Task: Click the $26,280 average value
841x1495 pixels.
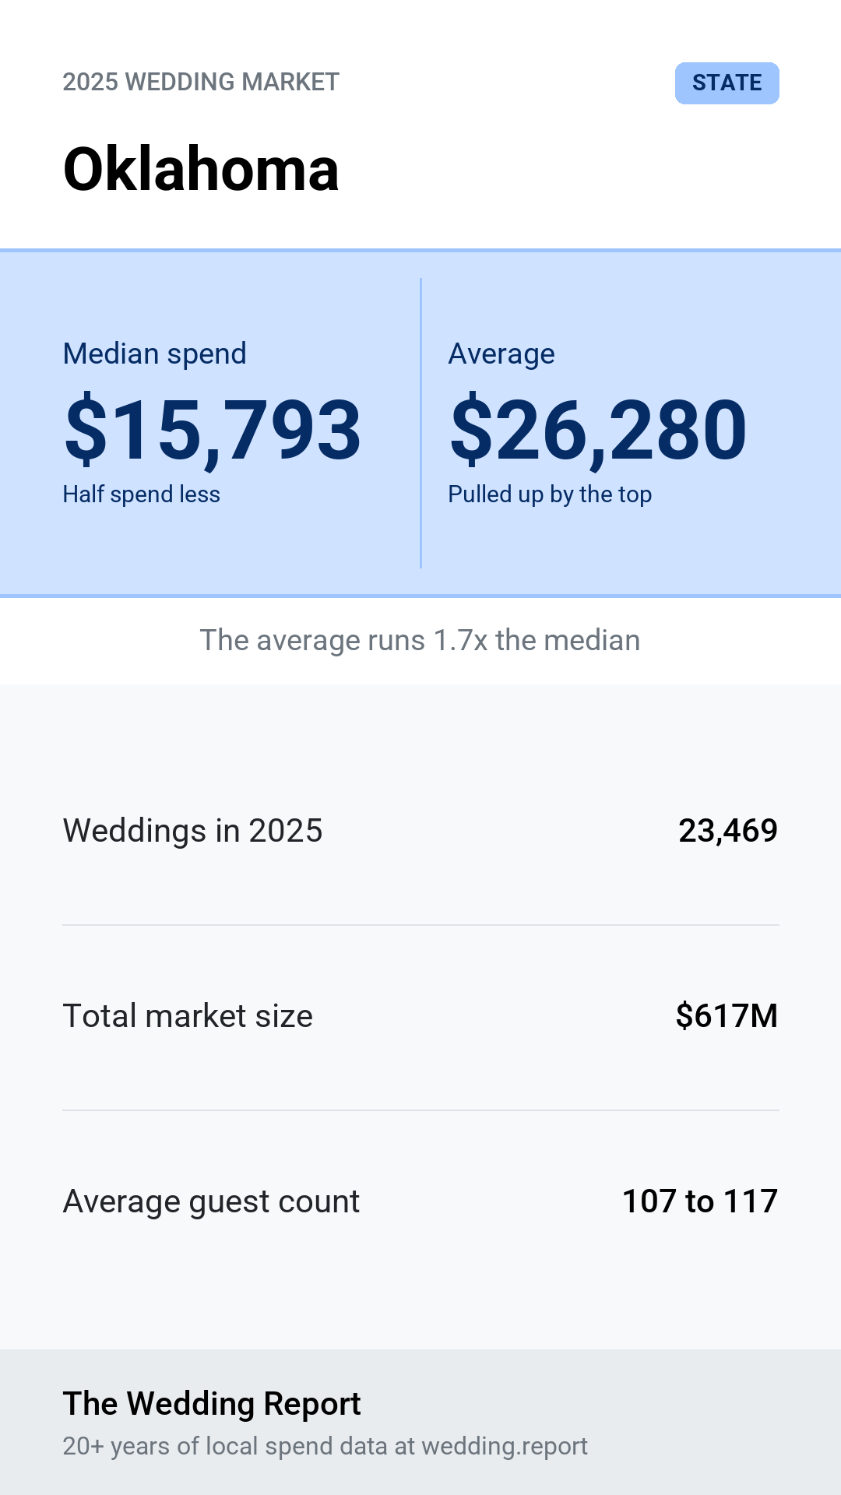Action: click(x=598, y=430)
